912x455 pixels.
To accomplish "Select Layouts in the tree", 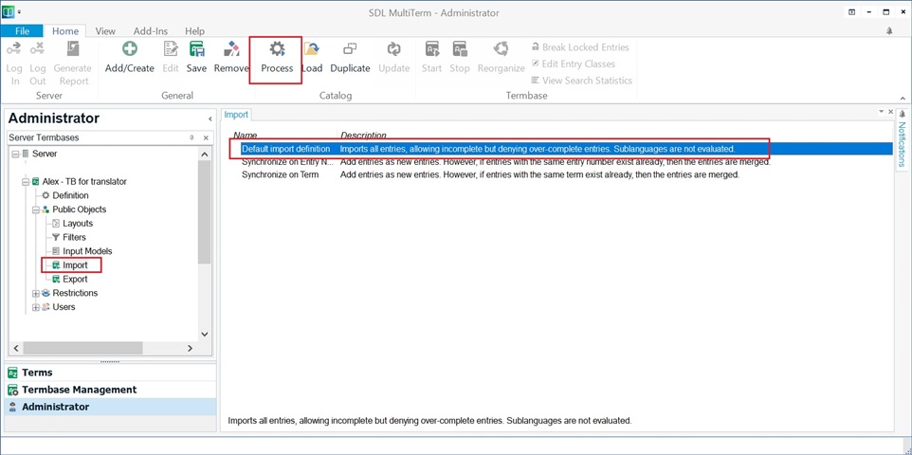I will click(78, 224).
